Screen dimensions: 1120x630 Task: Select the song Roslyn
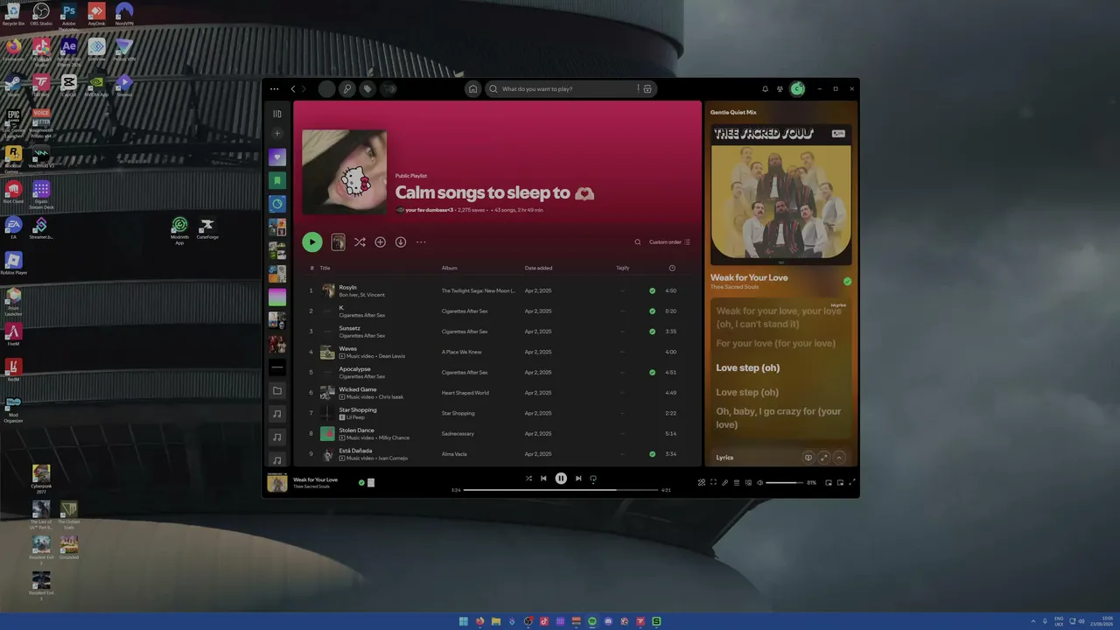[347, 287]
